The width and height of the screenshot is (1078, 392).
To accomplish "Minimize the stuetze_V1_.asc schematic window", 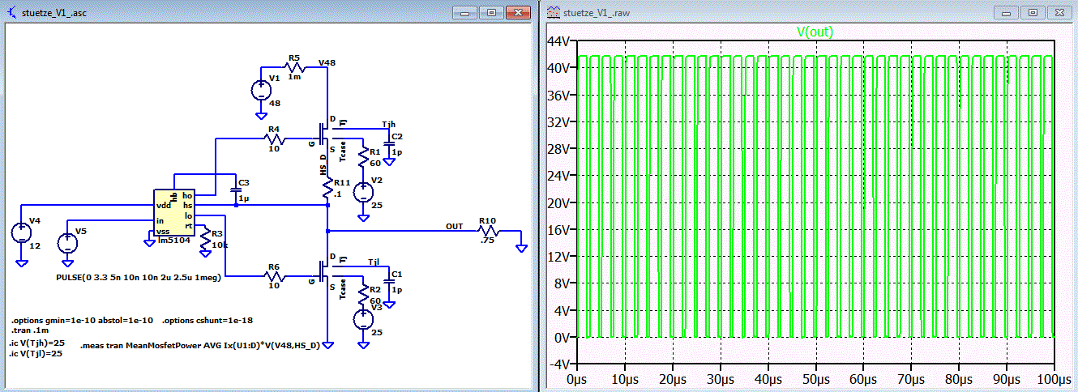I will (466, 12).
